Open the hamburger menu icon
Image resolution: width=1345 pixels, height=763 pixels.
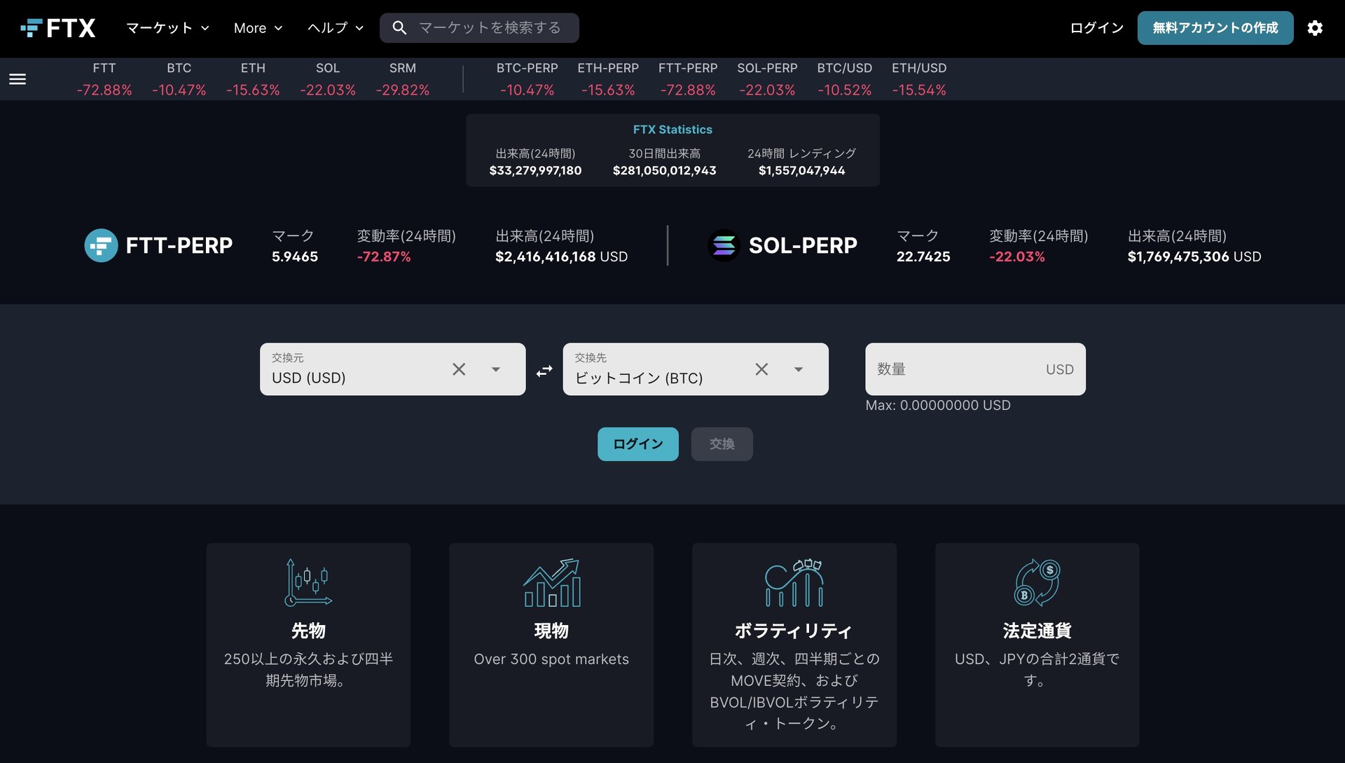[x=17, y=79]
